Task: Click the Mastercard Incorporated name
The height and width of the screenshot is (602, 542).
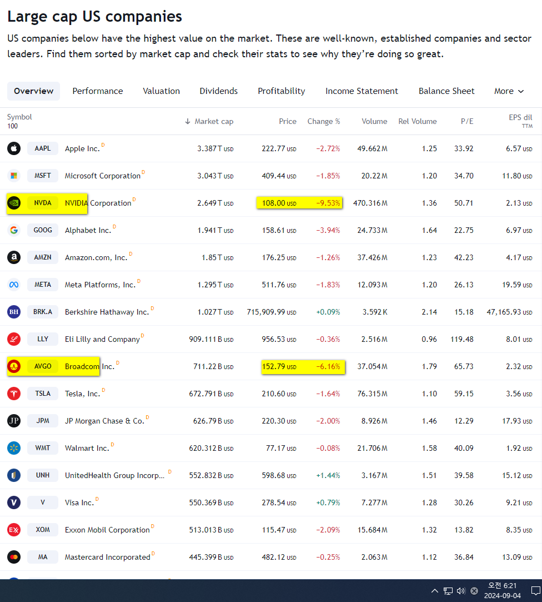Action: pos(108,557)
